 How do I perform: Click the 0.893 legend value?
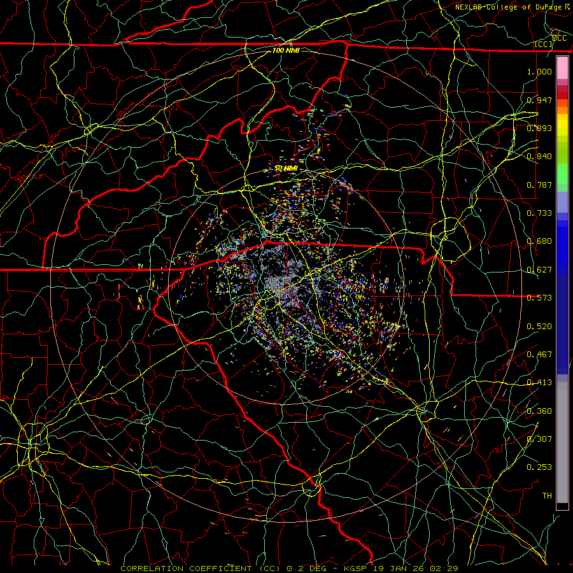(x=539, y=128)
